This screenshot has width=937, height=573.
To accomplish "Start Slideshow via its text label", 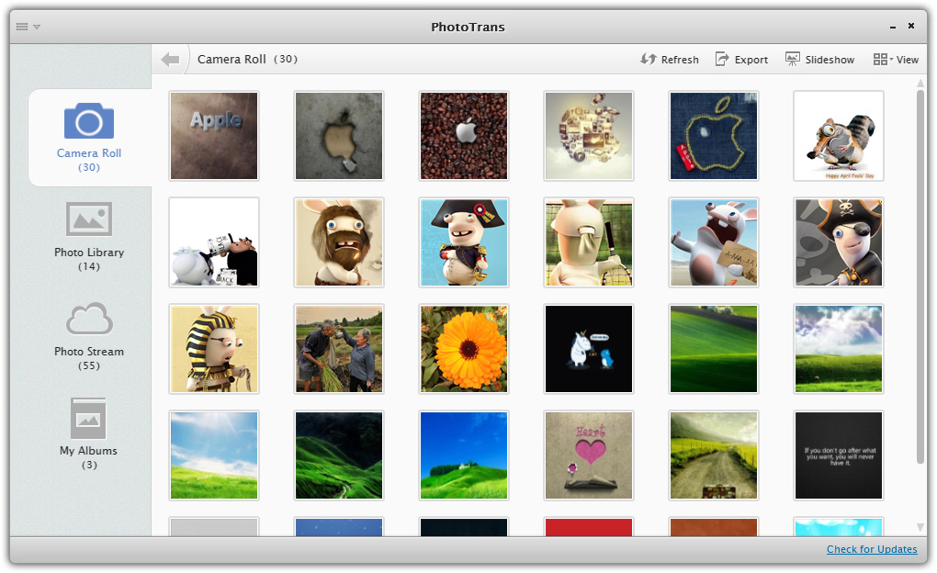I will click(x=830, y=60).
